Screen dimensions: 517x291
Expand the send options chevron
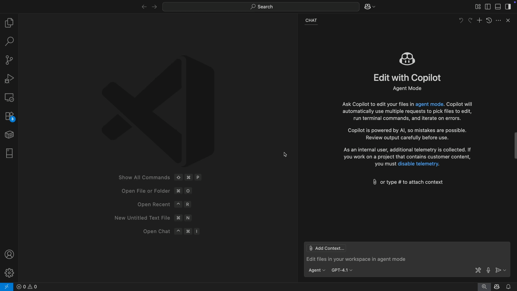(505, 270)
